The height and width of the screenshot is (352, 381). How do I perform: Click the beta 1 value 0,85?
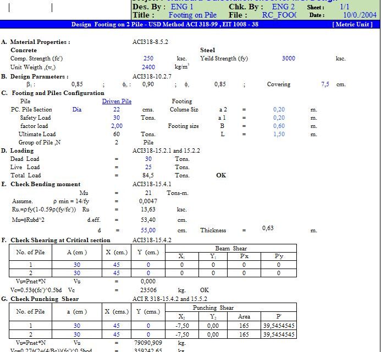coord(77,84)
